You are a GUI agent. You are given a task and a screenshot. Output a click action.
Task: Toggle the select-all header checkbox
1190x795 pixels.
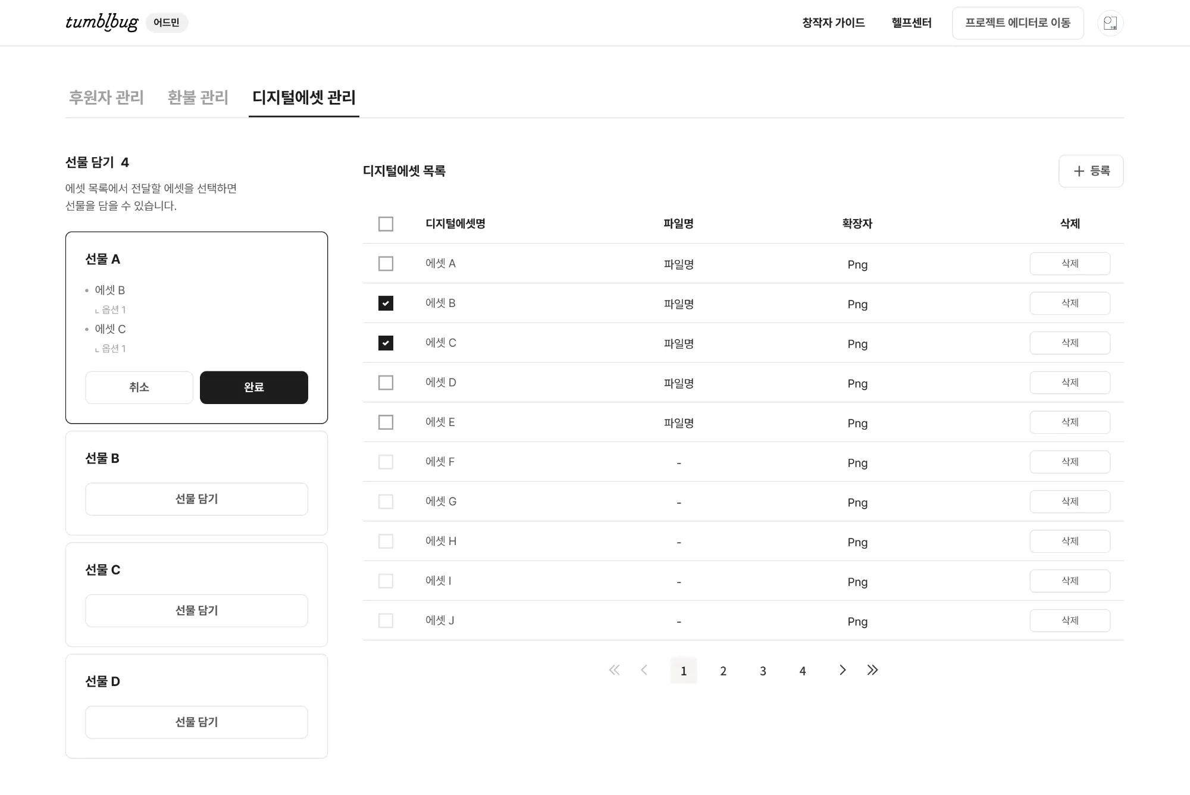[x=386, y=224]
